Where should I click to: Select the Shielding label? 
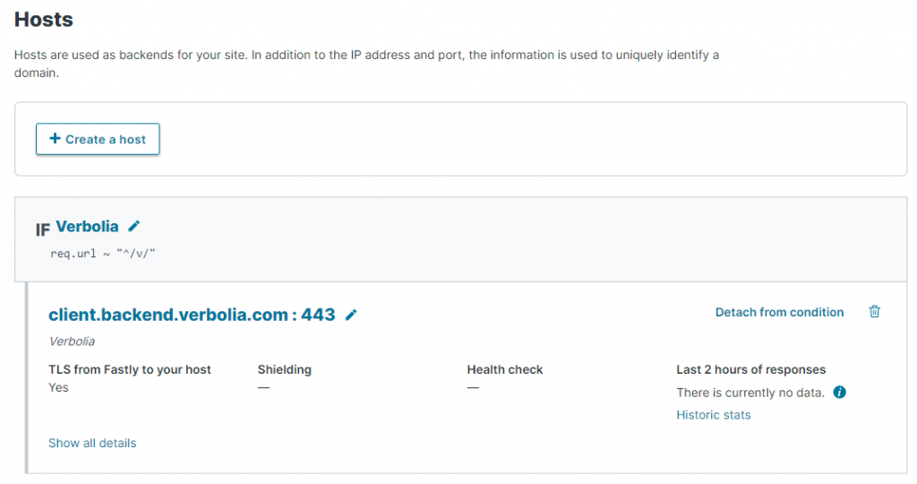(x=285, y=369)
